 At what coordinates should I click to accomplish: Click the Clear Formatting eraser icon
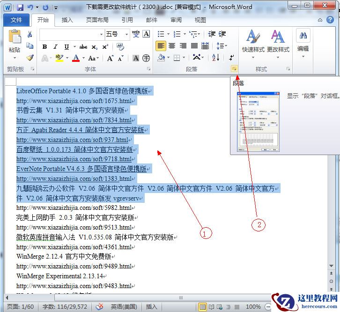(x=120, y=47)
